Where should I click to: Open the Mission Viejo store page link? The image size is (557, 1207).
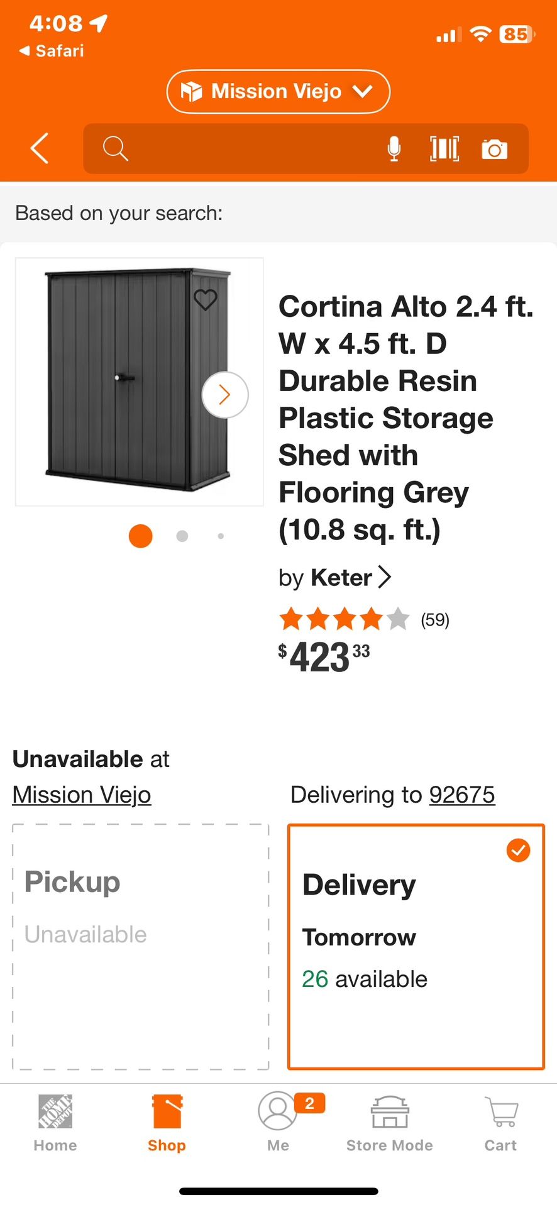click(82, 794)
